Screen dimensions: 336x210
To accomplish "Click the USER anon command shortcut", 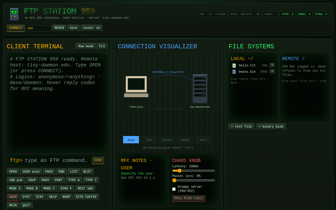I will coord(31,172).
